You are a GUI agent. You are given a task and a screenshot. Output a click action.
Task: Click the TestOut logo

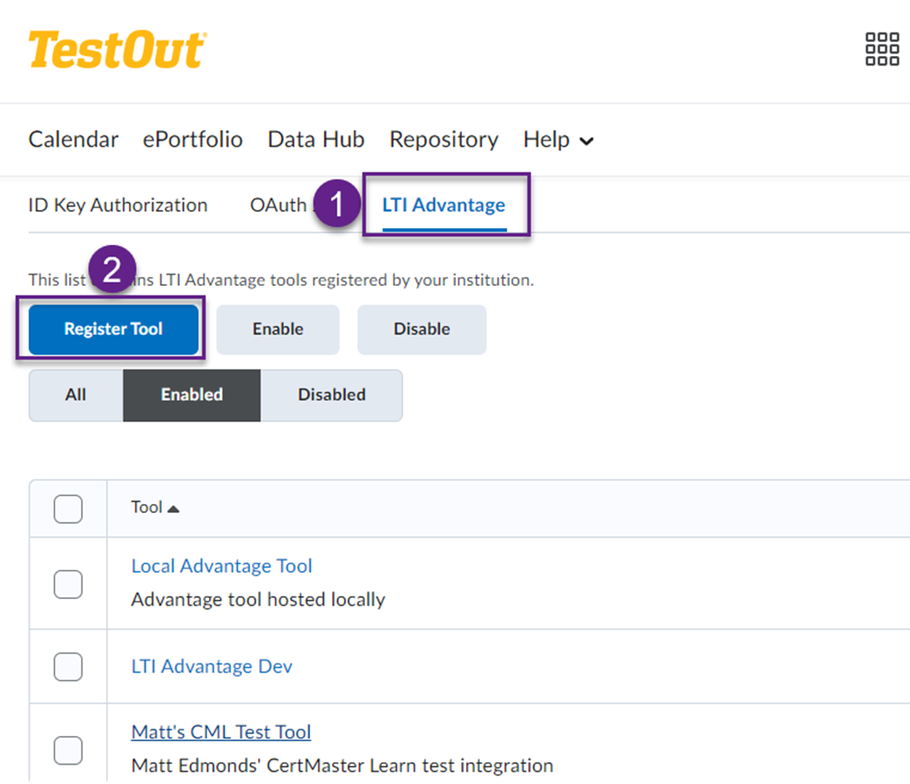[117, 49]
